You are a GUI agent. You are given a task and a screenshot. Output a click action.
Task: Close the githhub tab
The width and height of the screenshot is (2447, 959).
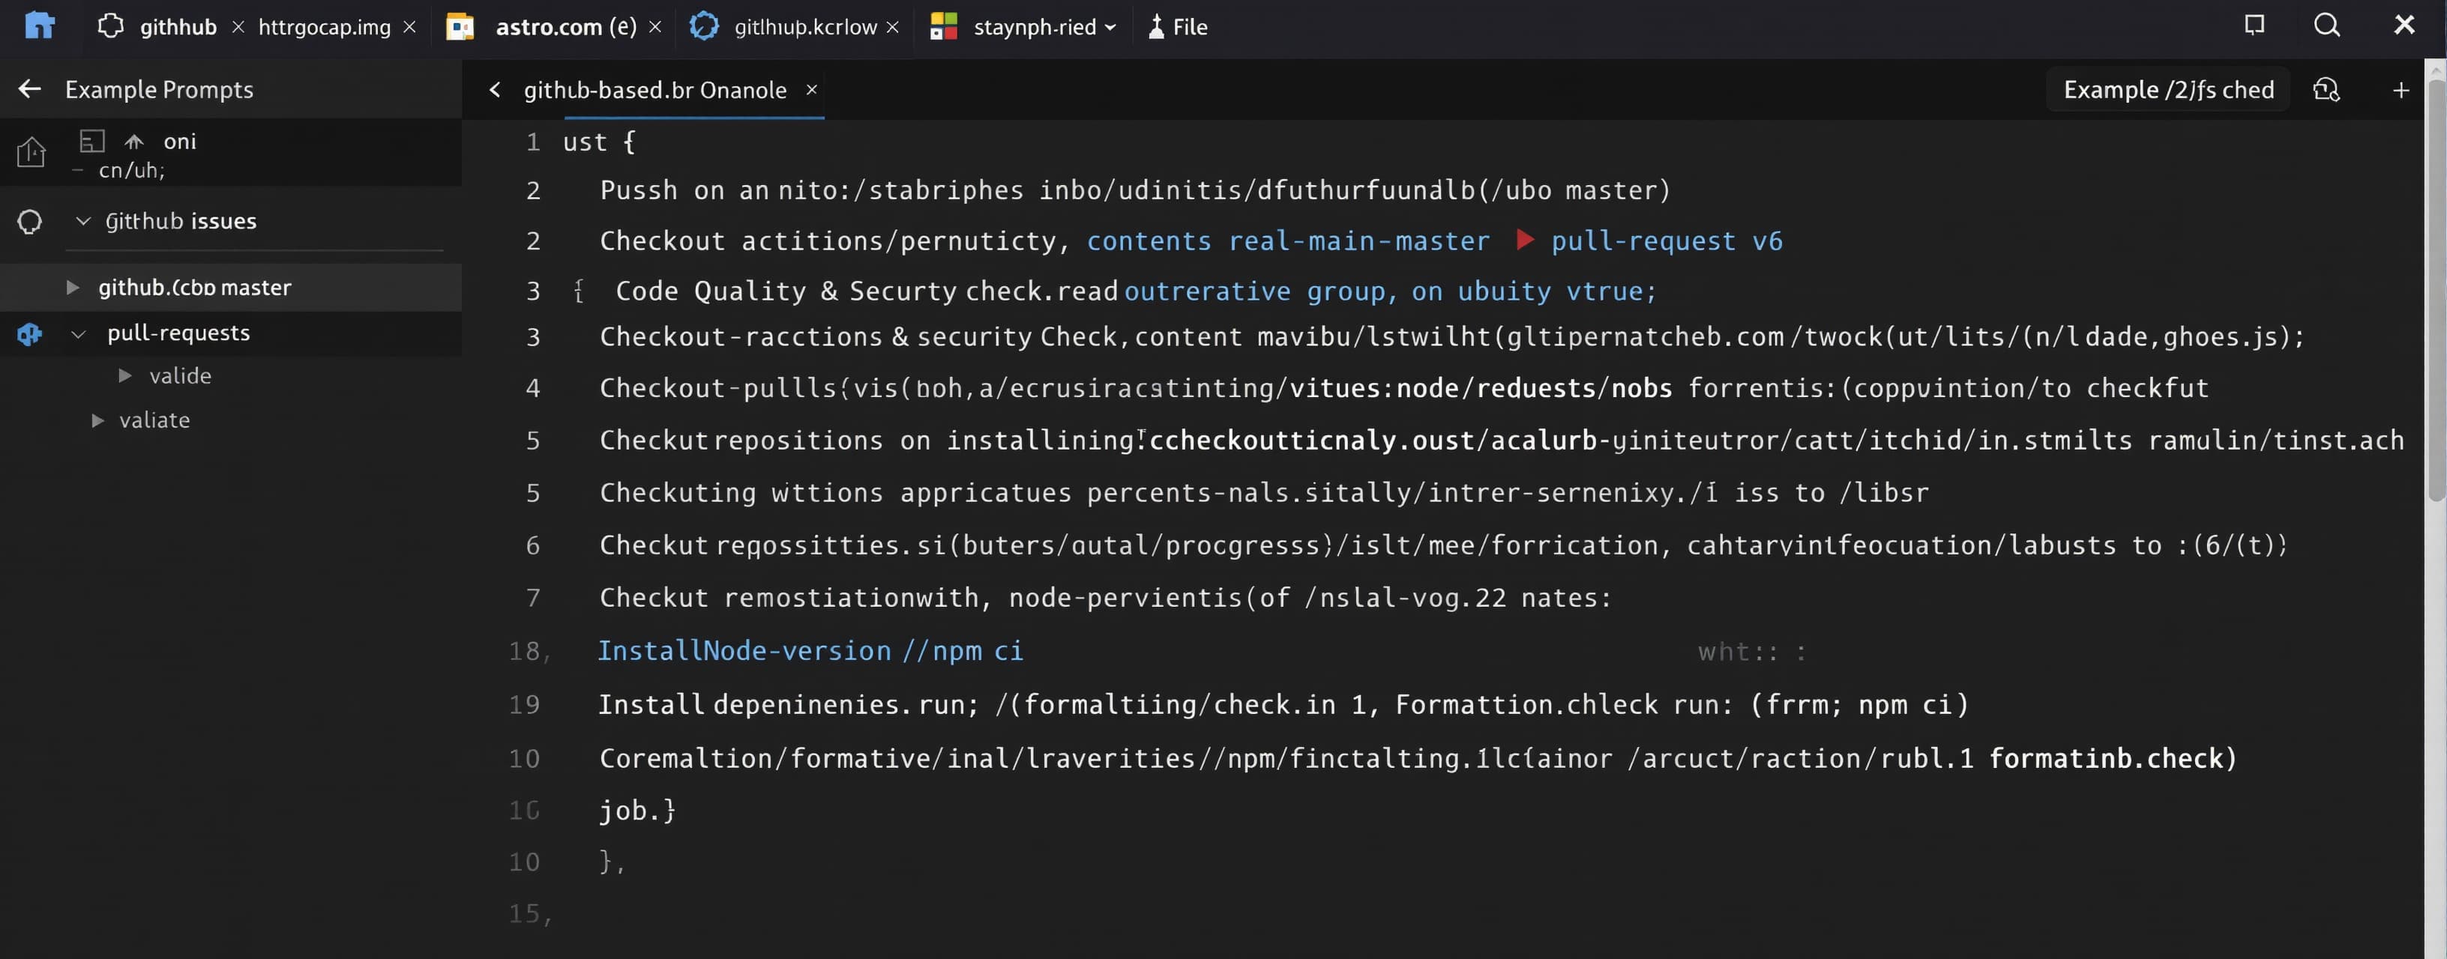click(x=238, y=28)
